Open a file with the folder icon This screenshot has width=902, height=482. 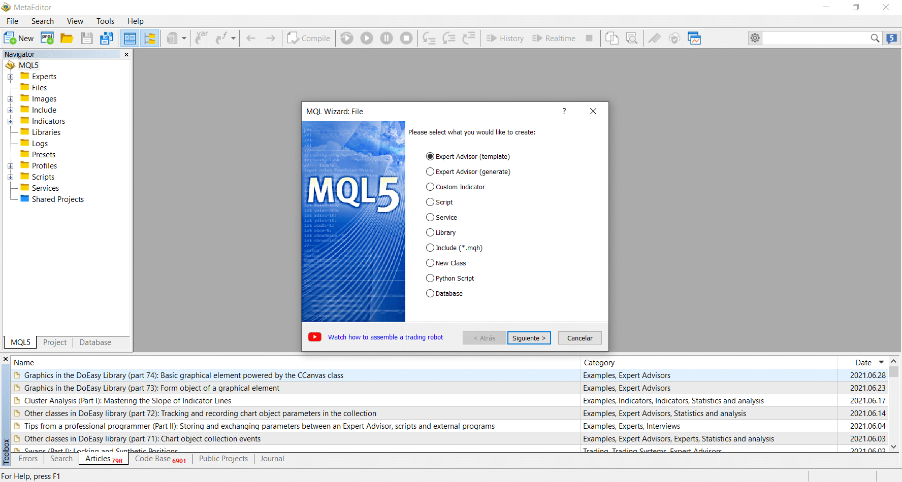click(67, 38)
